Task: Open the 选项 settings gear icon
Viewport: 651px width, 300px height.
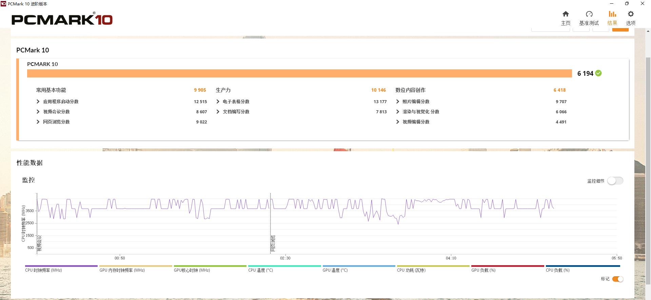Action: [x=630, y=14]
